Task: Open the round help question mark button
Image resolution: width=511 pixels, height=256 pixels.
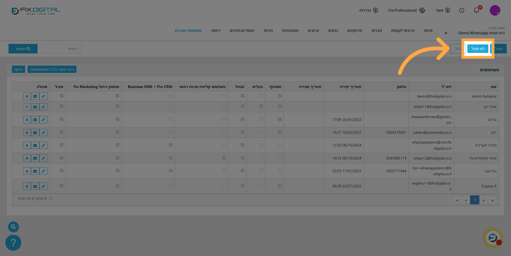Action: pyautogui.click(x=13, y=242)
